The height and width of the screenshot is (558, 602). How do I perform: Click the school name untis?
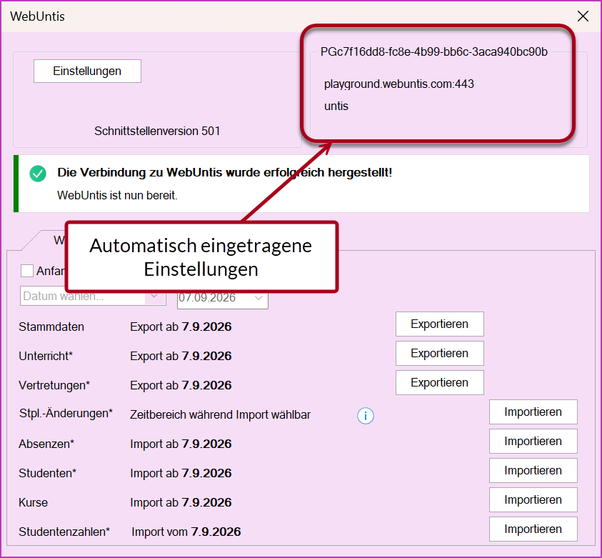(336, 106)
